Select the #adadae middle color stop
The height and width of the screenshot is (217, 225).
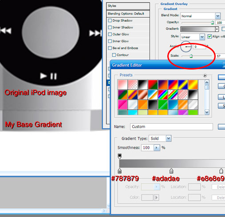[x=171, y=171]
